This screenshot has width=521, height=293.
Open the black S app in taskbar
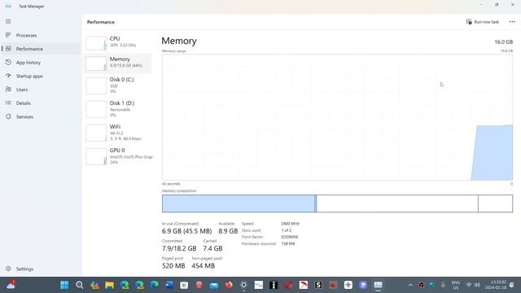318,285
